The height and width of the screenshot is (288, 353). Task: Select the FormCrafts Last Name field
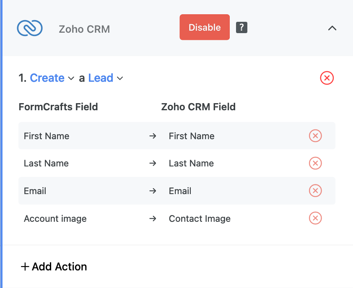(46, 163)
